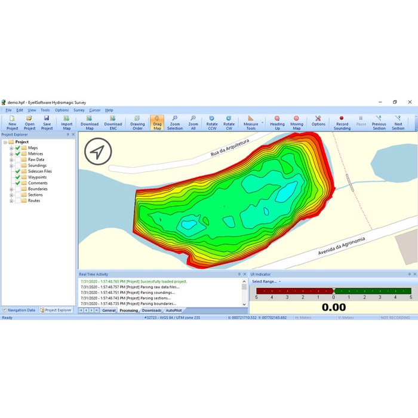Click the Measure Tools icon
The image size is (418, 418).
click(x=251, y=122)
